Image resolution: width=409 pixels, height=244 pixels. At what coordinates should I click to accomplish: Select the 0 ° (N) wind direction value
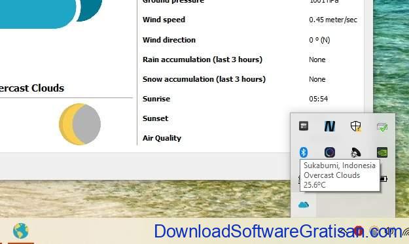coord(319,40)
